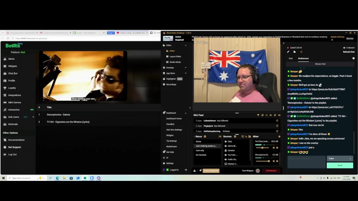Viewport: 358px width, 201px height.
Task: Select the Stereophonics - Dakota song row
Action: pos(98,114)
